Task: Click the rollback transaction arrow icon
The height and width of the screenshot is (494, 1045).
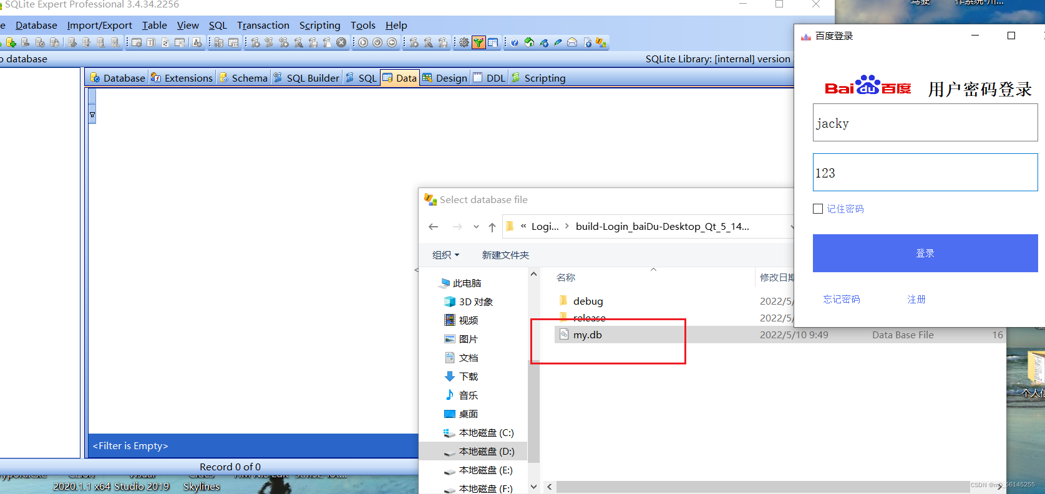Action: point(392,42)
